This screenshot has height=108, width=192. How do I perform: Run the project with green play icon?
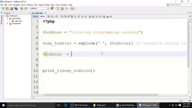[67, 9]
